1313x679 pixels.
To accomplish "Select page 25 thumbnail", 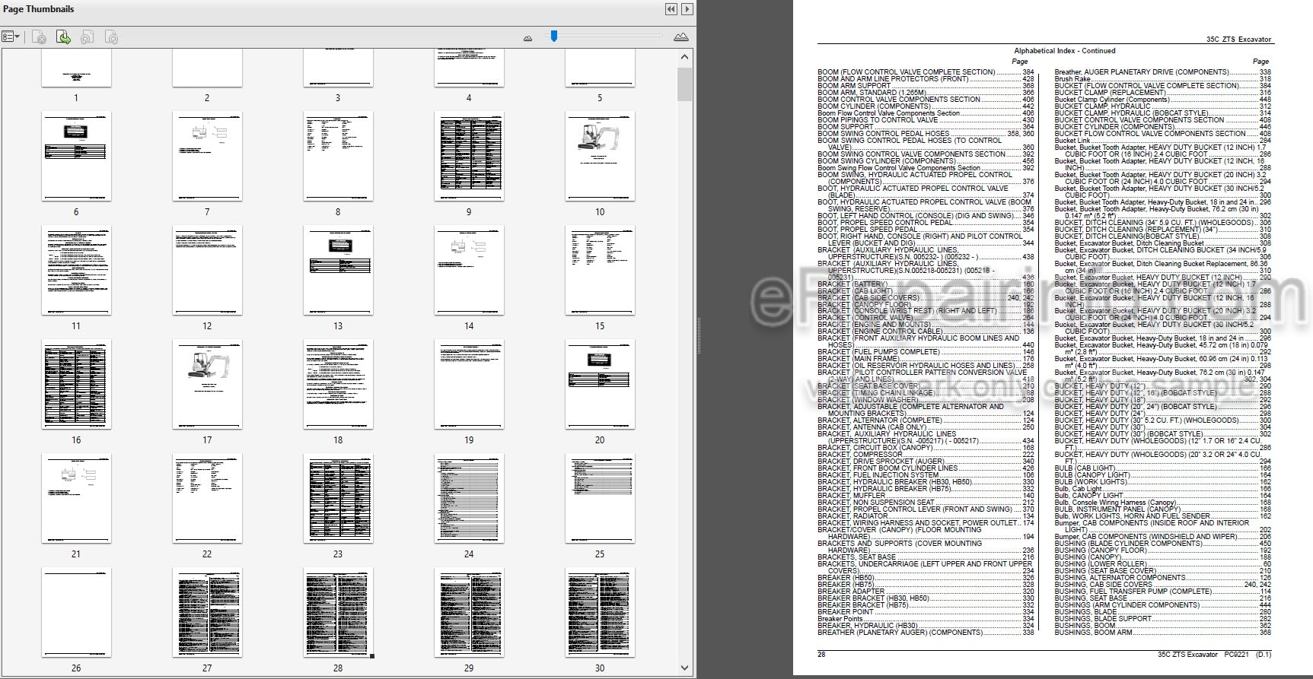I will [x=600, y=498].
